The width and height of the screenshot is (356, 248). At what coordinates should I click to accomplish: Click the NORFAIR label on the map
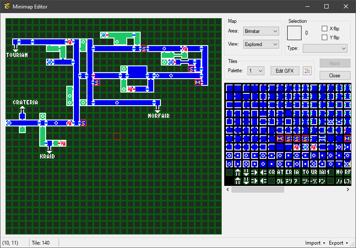pyautogui.click(x=159, y=116)
